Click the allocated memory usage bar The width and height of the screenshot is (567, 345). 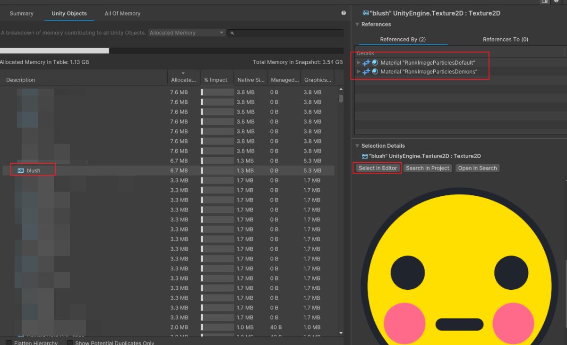(x=172, y=50)
